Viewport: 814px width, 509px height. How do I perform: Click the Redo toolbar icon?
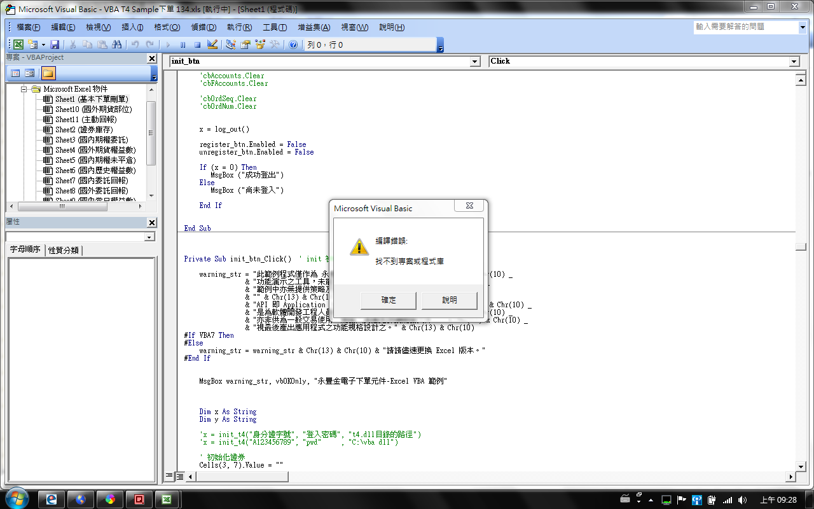click(149, 45)
